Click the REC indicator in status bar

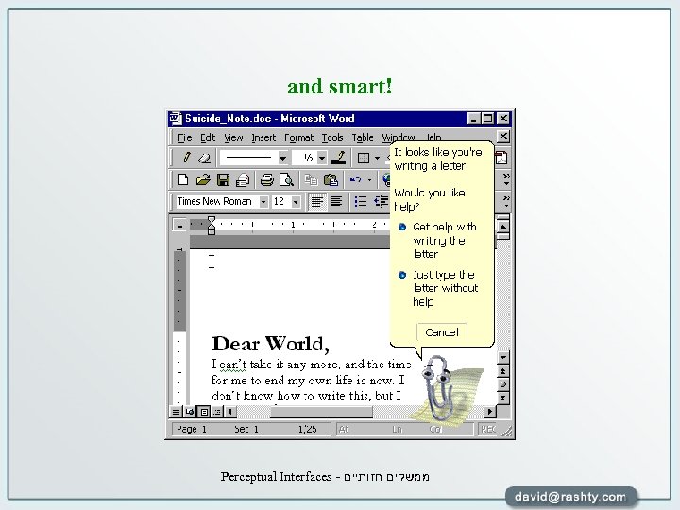487,429
